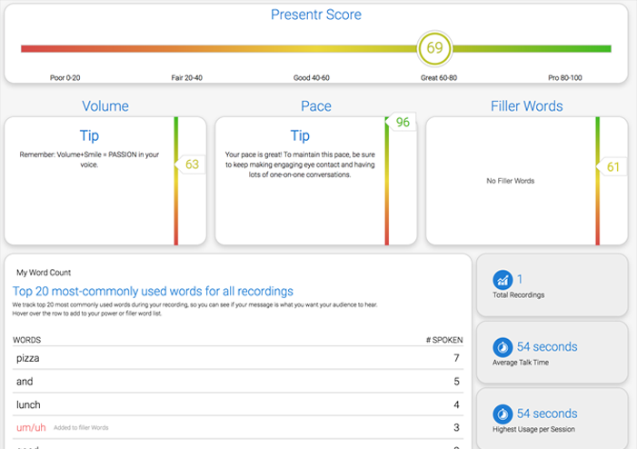
Task: Click the 'Highest Usage per Session' label
Action: point(533,429)
